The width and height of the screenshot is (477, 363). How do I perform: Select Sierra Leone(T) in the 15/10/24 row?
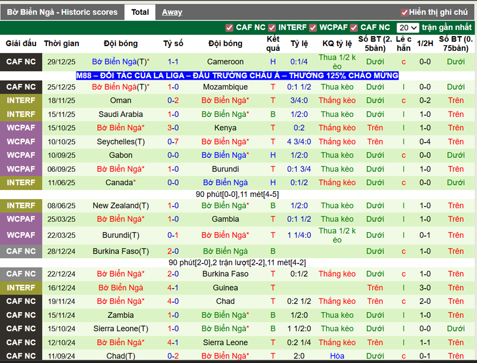(121, 329)
